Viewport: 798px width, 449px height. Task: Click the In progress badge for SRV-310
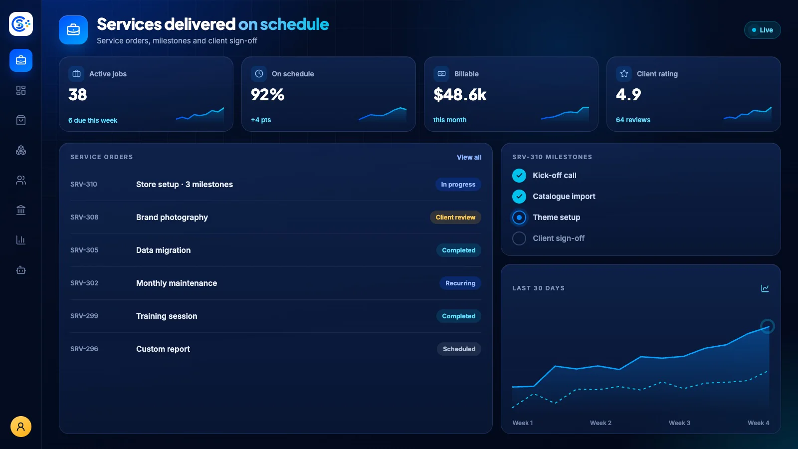point(458,185)
